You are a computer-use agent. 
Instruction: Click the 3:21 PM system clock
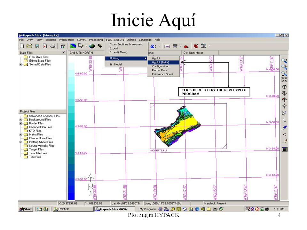[x=279, y=209]
